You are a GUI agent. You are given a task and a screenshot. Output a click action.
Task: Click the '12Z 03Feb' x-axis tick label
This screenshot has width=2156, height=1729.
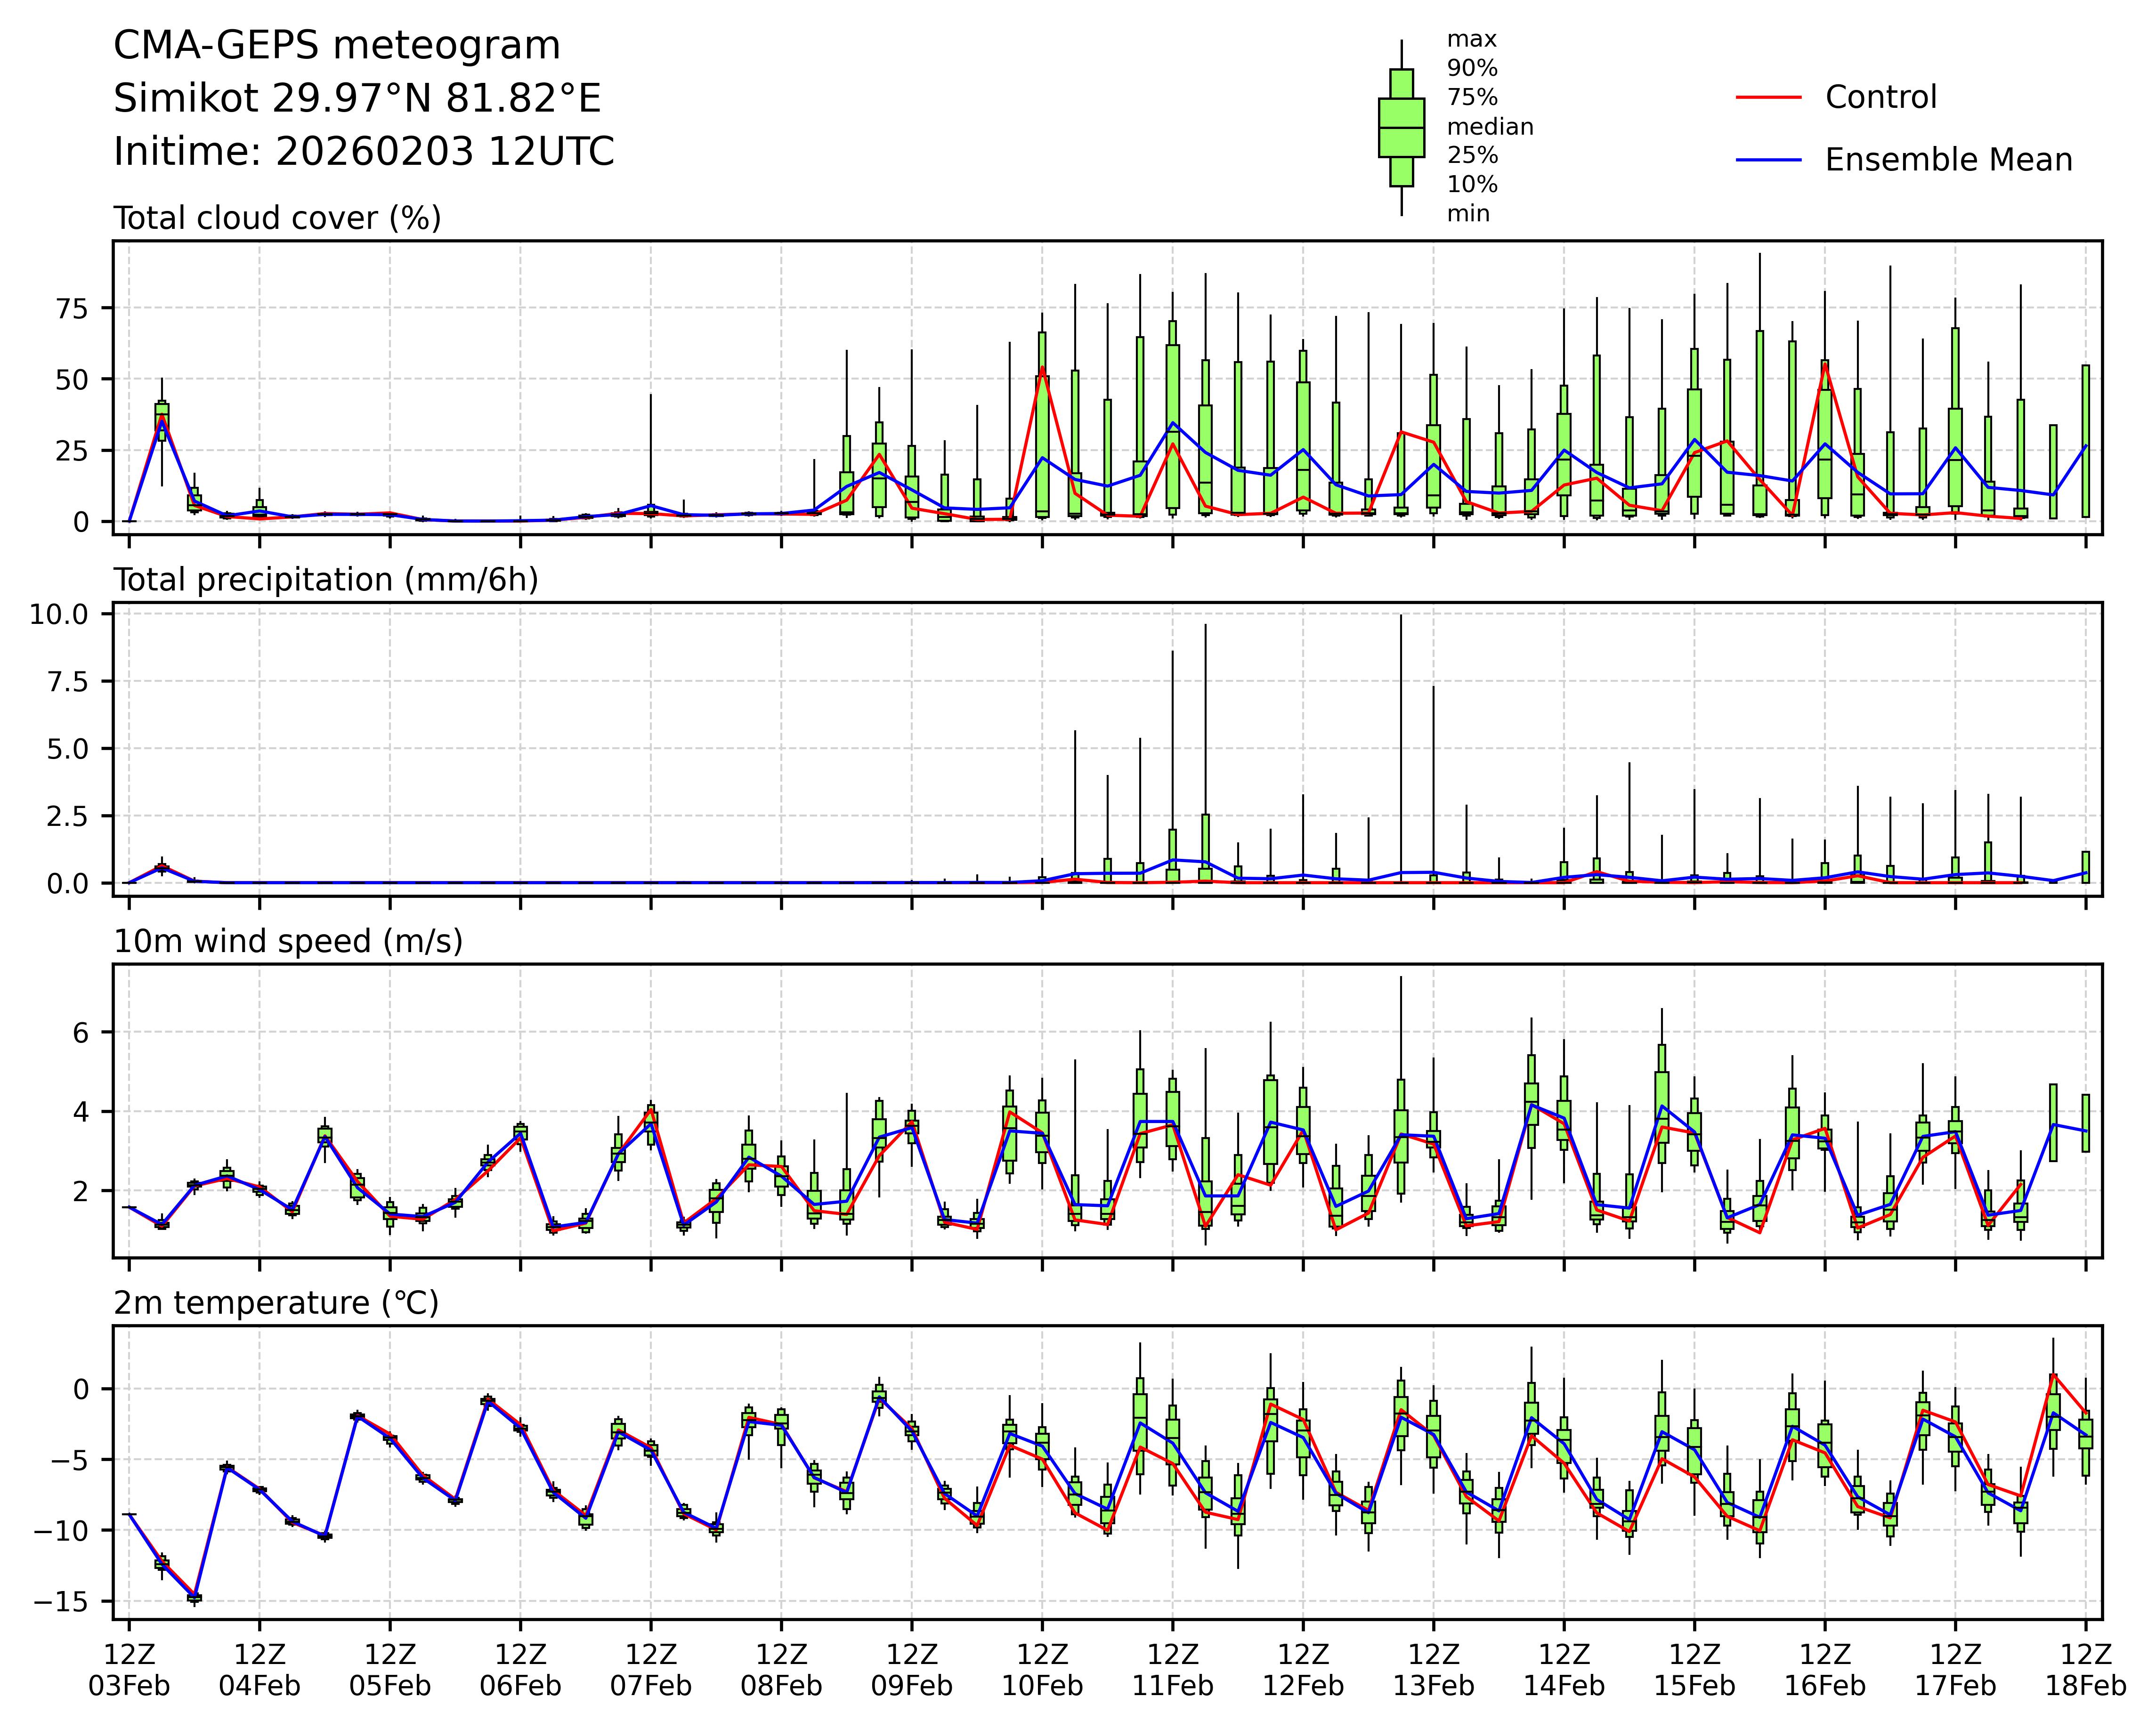click(129, 1669)
